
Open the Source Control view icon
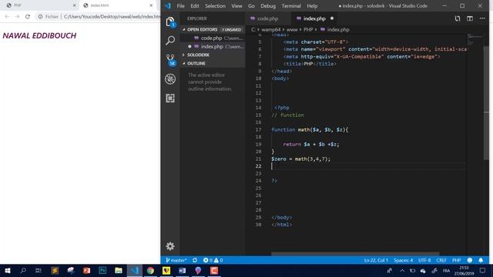pos(170,60)
